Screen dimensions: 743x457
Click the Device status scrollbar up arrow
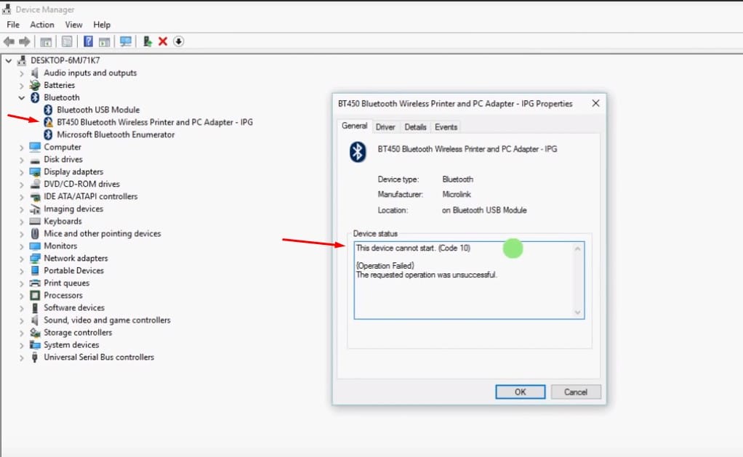pos(578,248)
